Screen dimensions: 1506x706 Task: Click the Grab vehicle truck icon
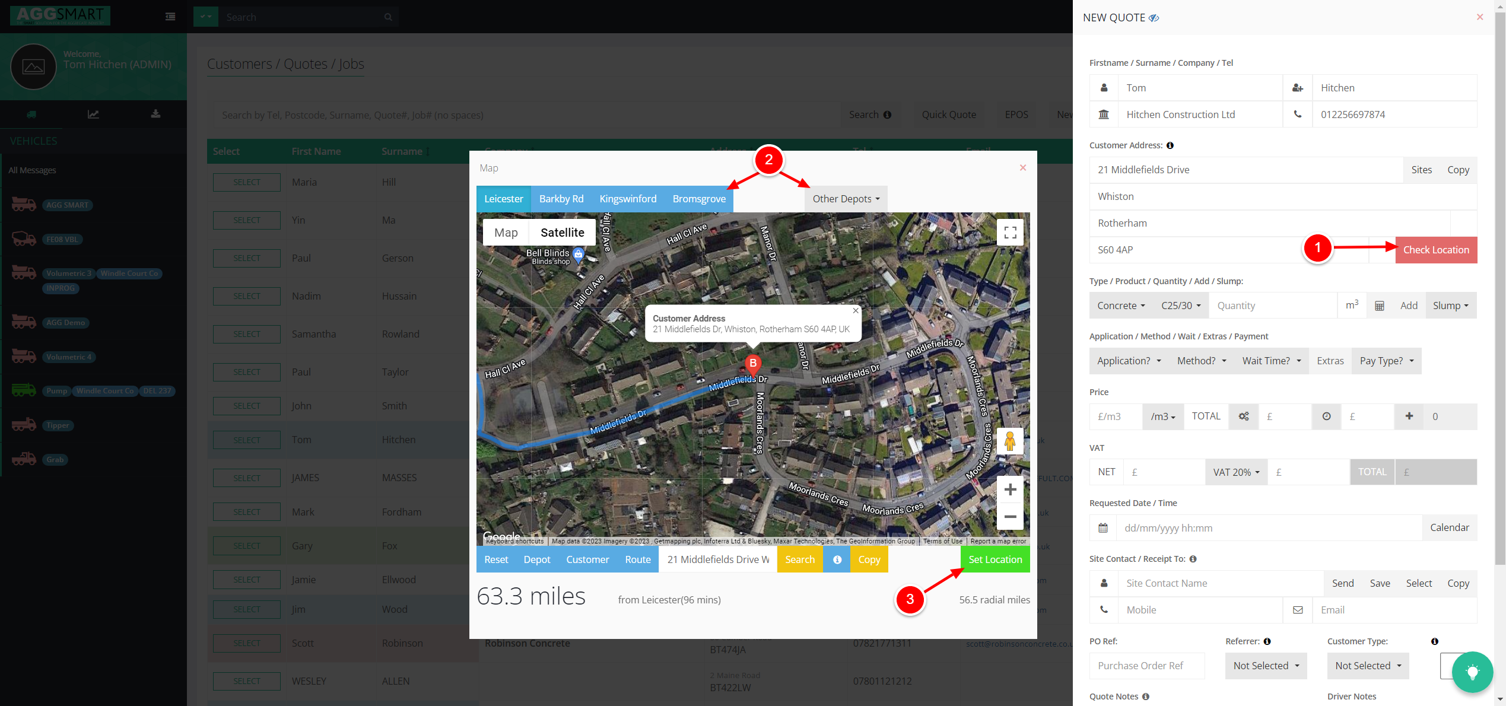(x=24, y=459)
